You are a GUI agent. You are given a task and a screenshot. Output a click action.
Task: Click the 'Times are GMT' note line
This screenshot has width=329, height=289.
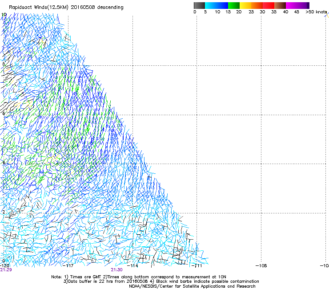pos(139,277)
